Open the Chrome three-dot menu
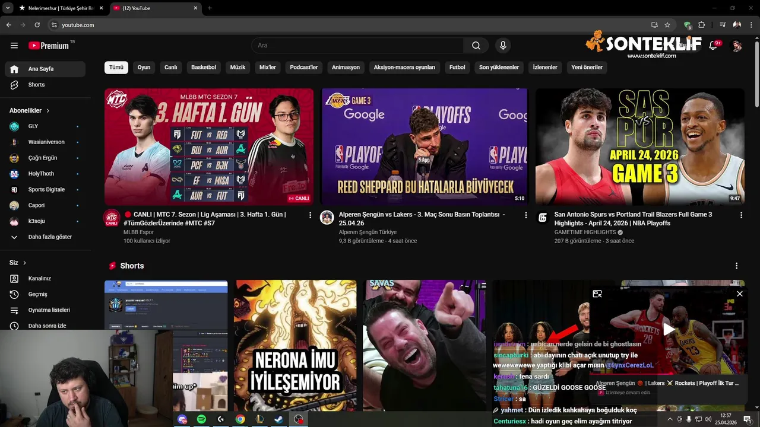The image size is (760, 427). tap(751, 25)
